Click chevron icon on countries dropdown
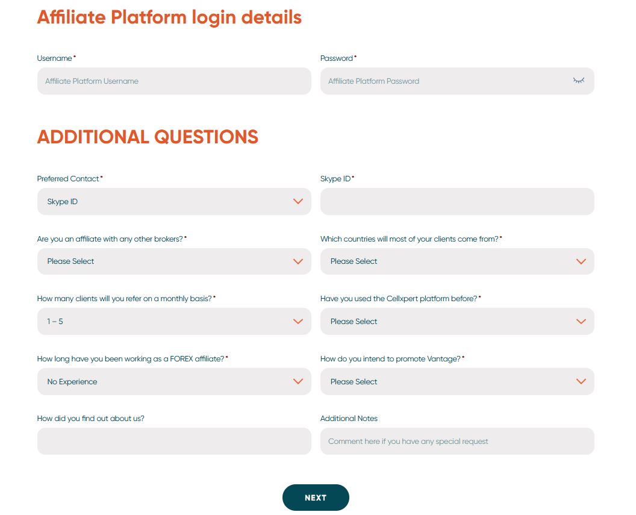Viewport: 636px width, 515px height. (x=581, y=261)
